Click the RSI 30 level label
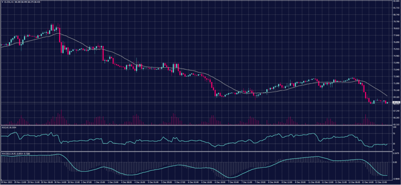 394,144
